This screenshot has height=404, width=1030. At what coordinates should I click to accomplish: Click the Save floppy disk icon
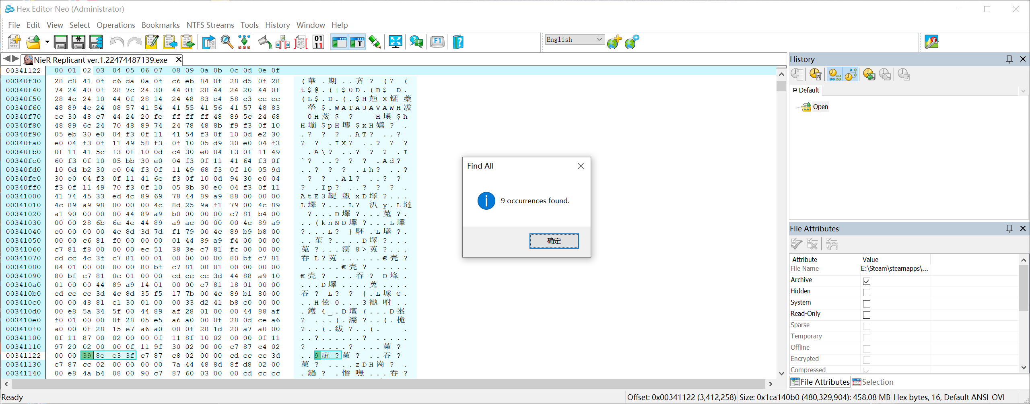click(61, 42)
